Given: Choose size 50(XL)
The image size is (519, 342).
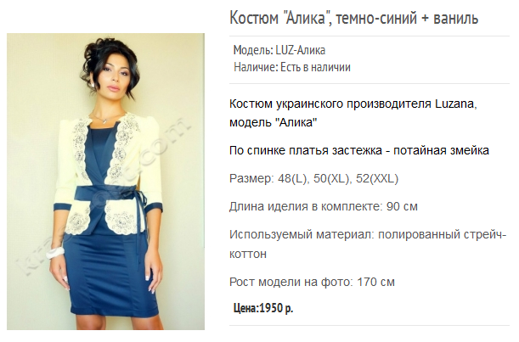Looking at the screenshot, I should point(333,178).
